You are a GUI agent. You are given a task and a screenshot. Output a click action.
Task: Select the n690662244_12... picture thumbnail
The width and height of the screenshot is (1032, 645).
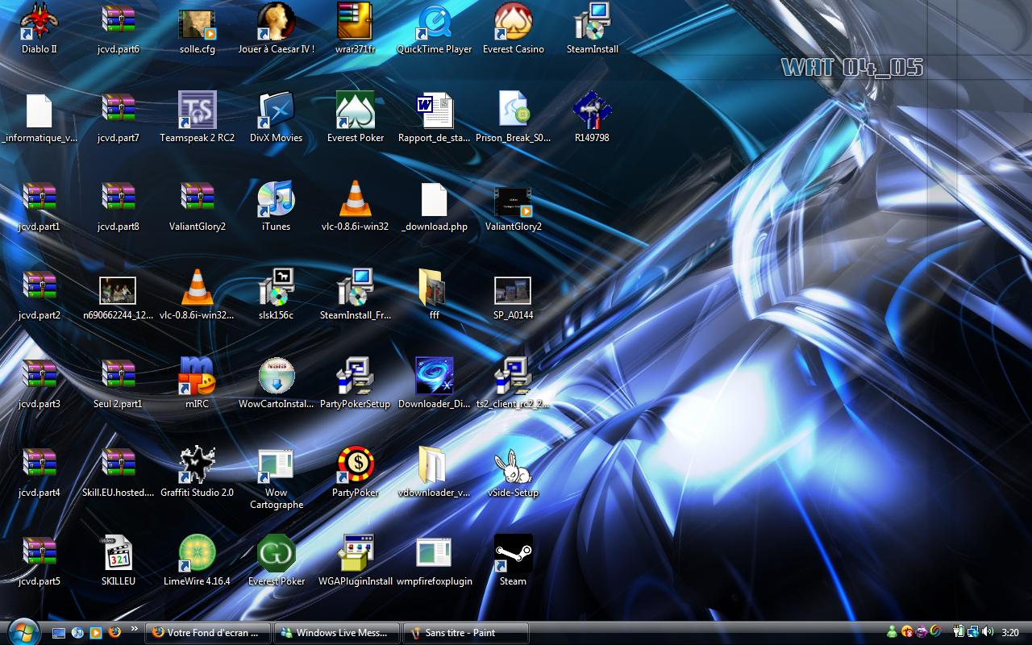pyautogui.click(x=118, y=290)
